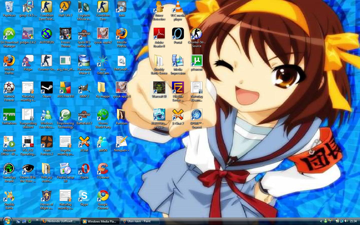Launch VLC media player shortcut
Image resolution: width=360 pixels, height=225 pixels.
[x=178, y=7]
